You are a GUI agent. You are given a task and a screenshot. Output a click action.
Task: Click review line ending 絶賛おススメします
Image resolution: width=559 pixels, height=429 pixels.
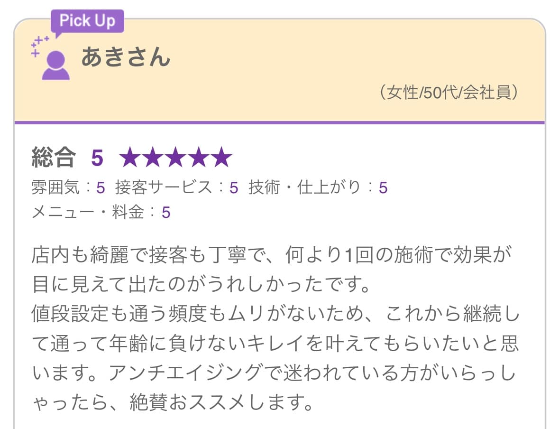173,402
